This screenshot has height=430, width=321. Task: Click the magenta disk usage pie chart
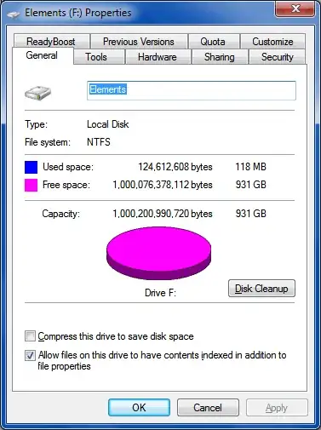(x=158, y=253)
